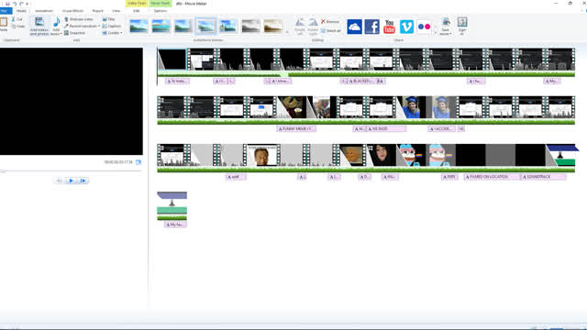
Task: Open the Save movie dropdown arrow
Action: tap(450, 34)
